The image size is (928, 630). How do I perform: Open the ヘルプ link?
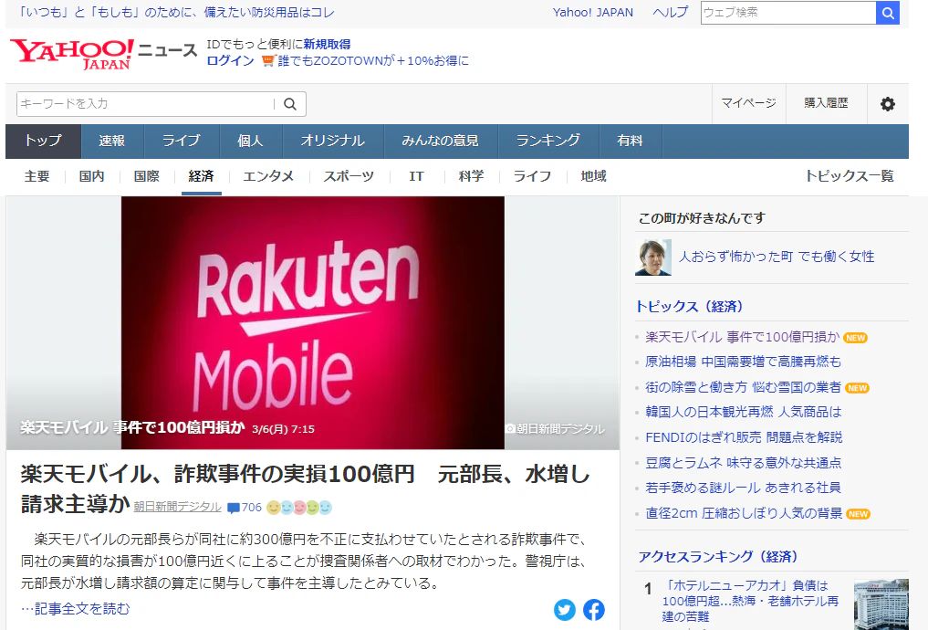pyautogui.click(x=671, y=13)
